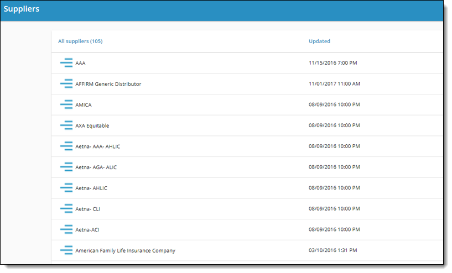Click the list icon beside Aetna- AGA- ALIC
Image resolution: width=452 pixels, height=273 pixels.
[x=66, y=167]
